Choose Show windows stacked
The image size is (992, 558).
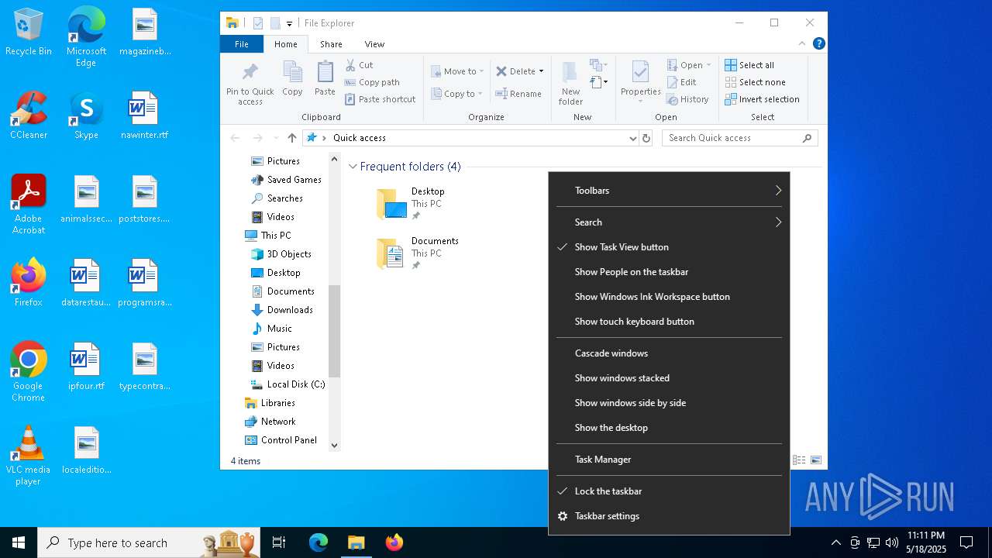point(669,378)
